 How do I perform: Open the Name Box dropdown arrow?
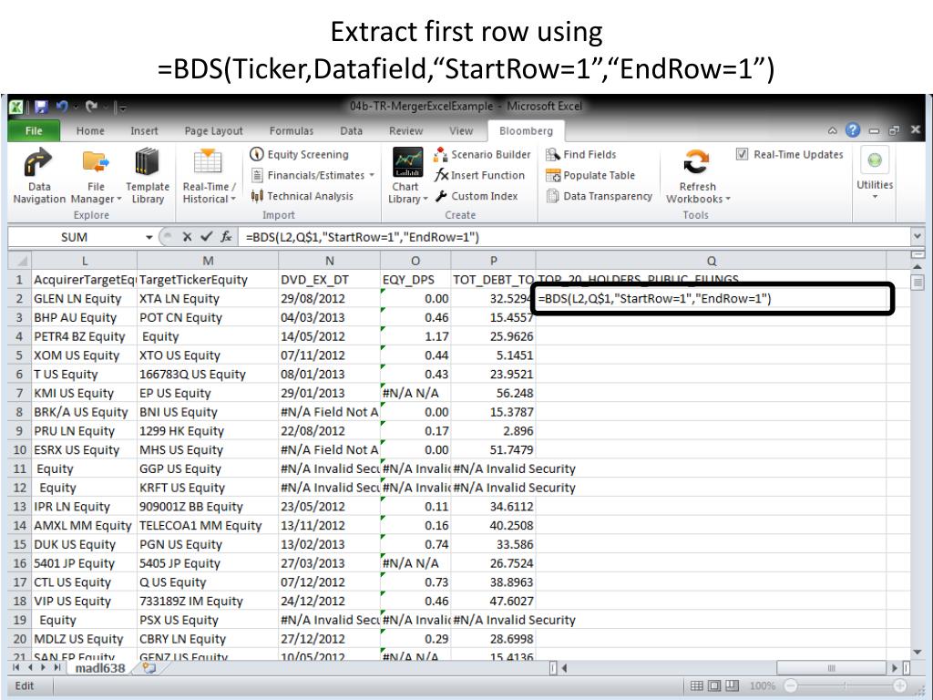(149, 237)
